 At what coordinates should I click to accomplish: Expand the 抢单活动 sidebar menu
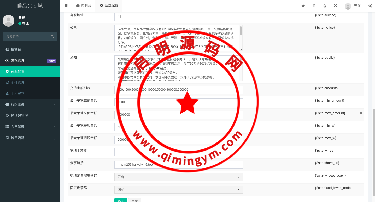tap(30, 138)
